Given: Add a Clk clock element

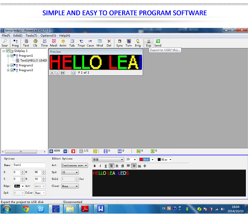Looking at the screenshot, I should pos(35,43).
